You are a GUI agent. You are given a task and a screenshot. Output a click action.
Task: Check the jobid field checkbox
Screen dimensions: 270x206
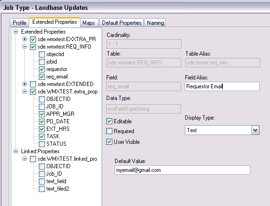pyautogui.click(x=42, y=62)
